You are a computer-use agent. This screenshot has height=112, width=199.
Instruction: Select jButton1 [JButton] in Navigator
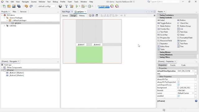(x=16, y=73)
